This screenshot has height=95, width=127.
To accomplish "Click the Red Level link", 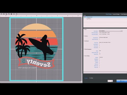I will point(96,64).
